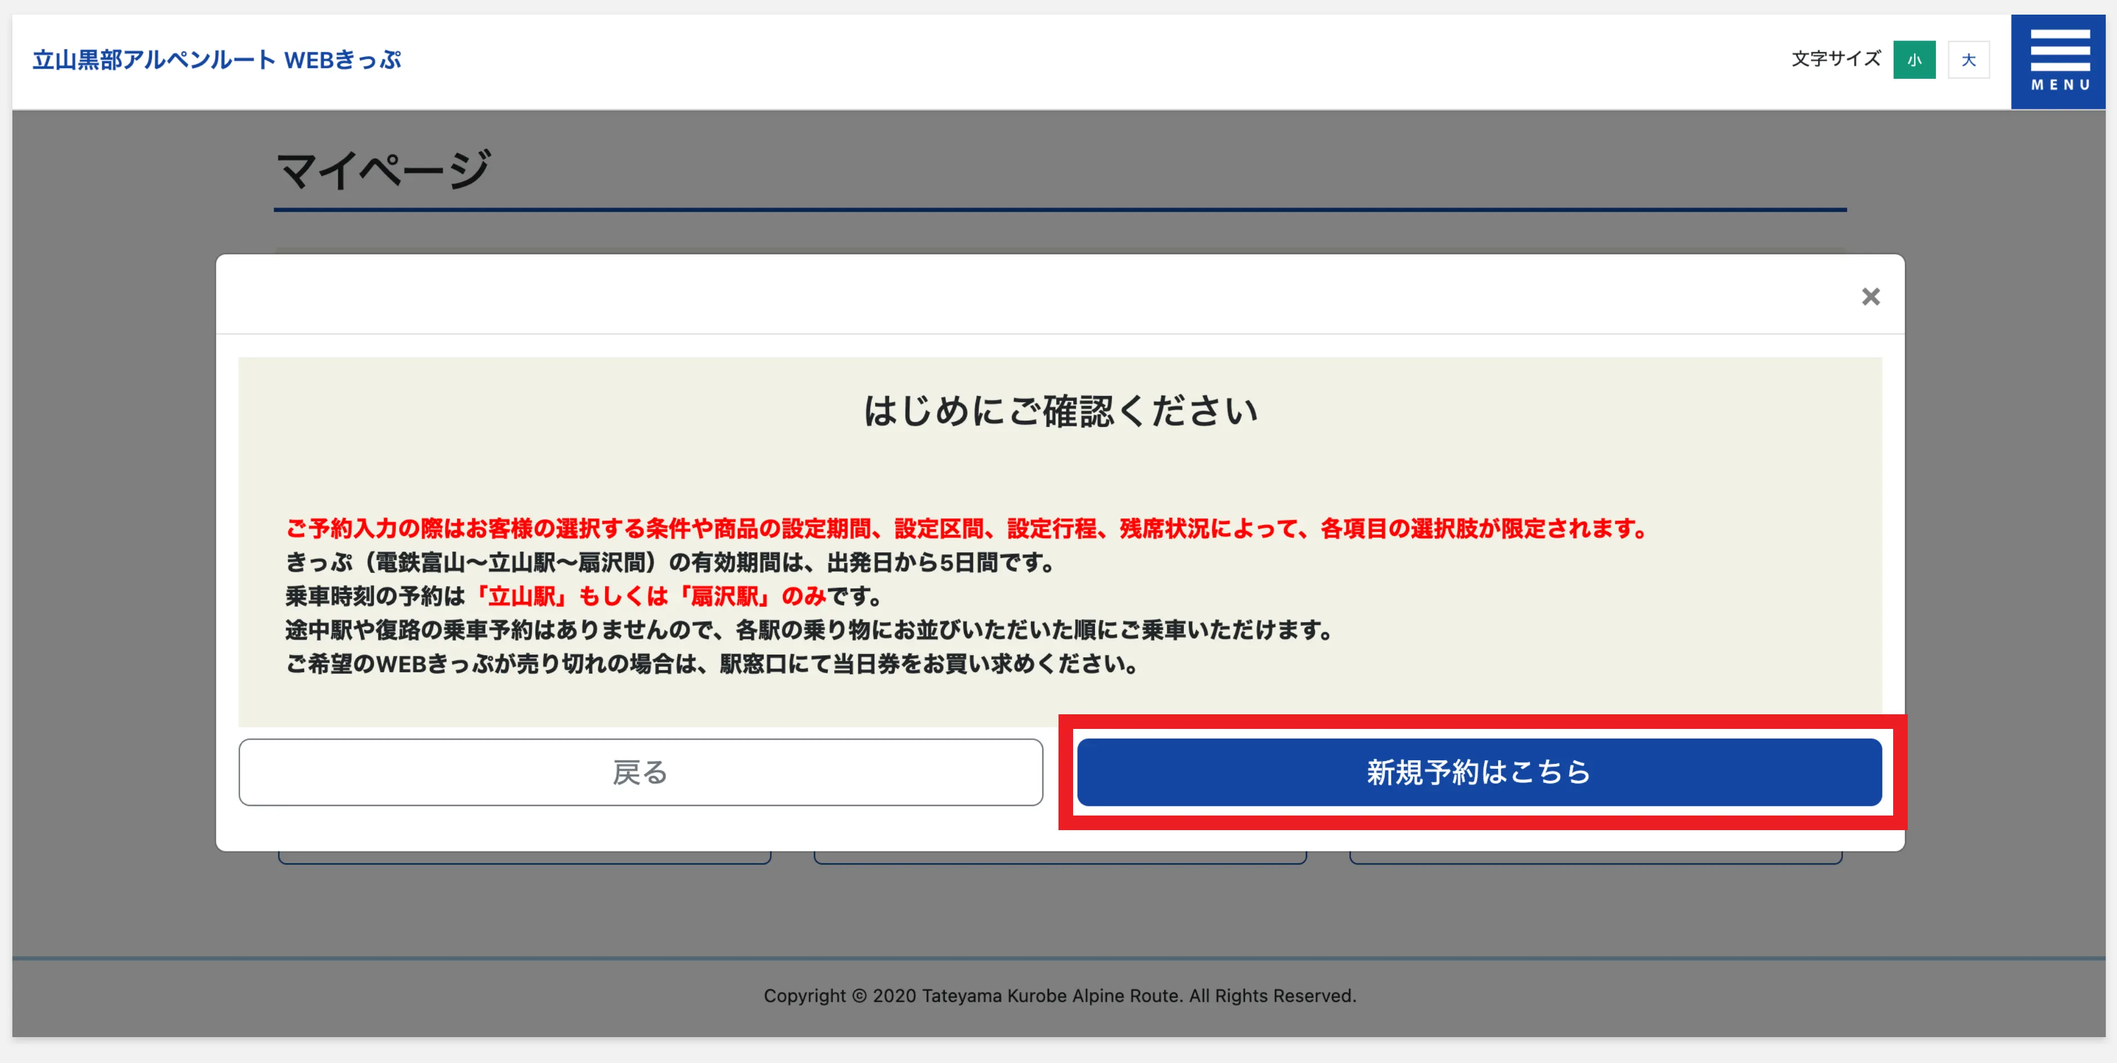
Task: Open the 立山黒部アルペンルート WEBきっぷ title link
Action: pos(217,60)
